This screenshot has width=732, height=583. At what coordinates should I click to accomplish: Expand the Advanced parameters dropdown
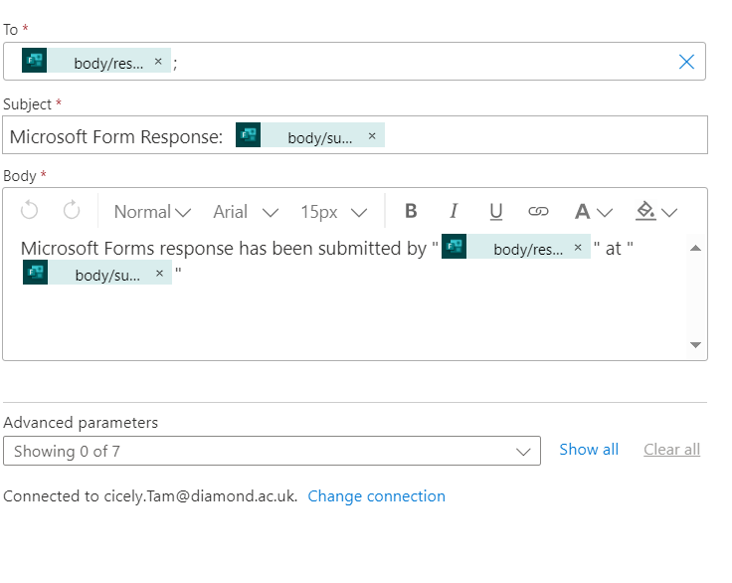(x=272, y=451)
